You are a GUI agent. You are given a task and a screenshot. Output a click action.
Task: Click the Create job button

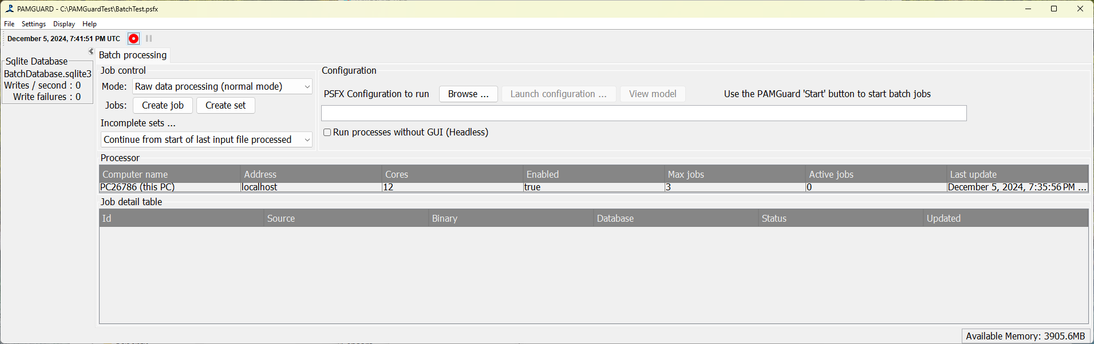(163, 105)
